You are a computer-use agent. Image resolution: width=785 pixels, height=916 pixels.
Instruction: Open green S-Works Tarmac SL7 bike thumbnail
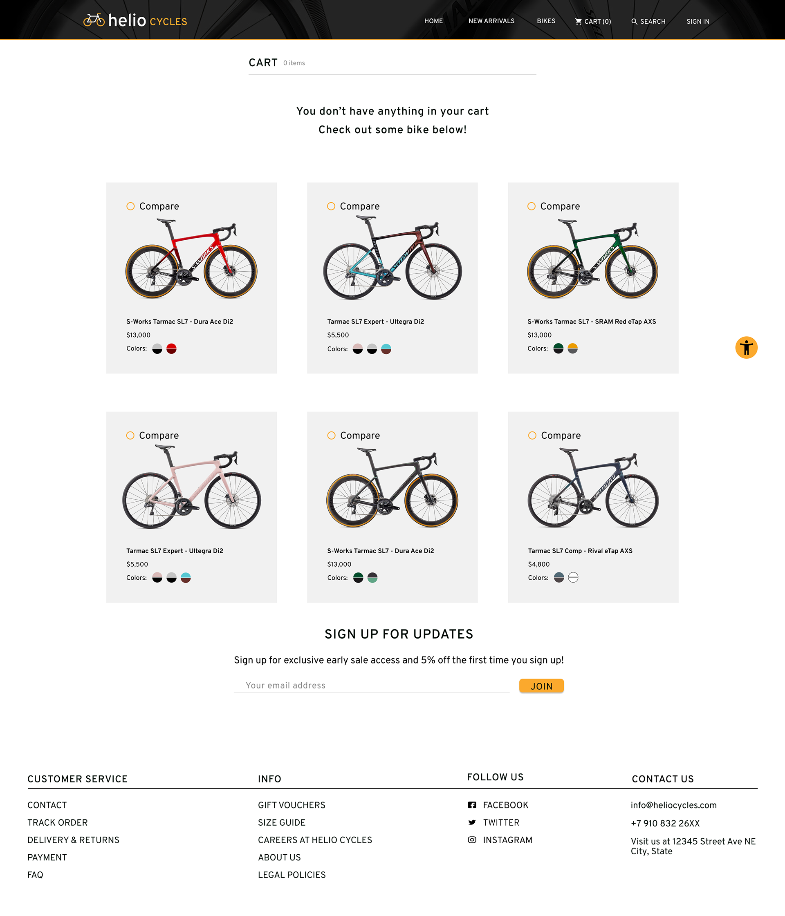(592, 259)
